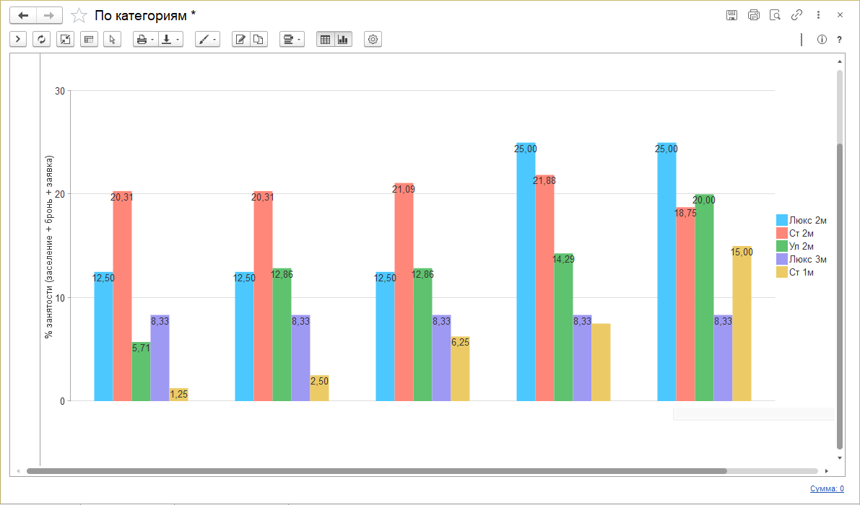
Task: Refresh the report with the circular arrows icon
Action: pyautogui.click(x=42, y=40)
